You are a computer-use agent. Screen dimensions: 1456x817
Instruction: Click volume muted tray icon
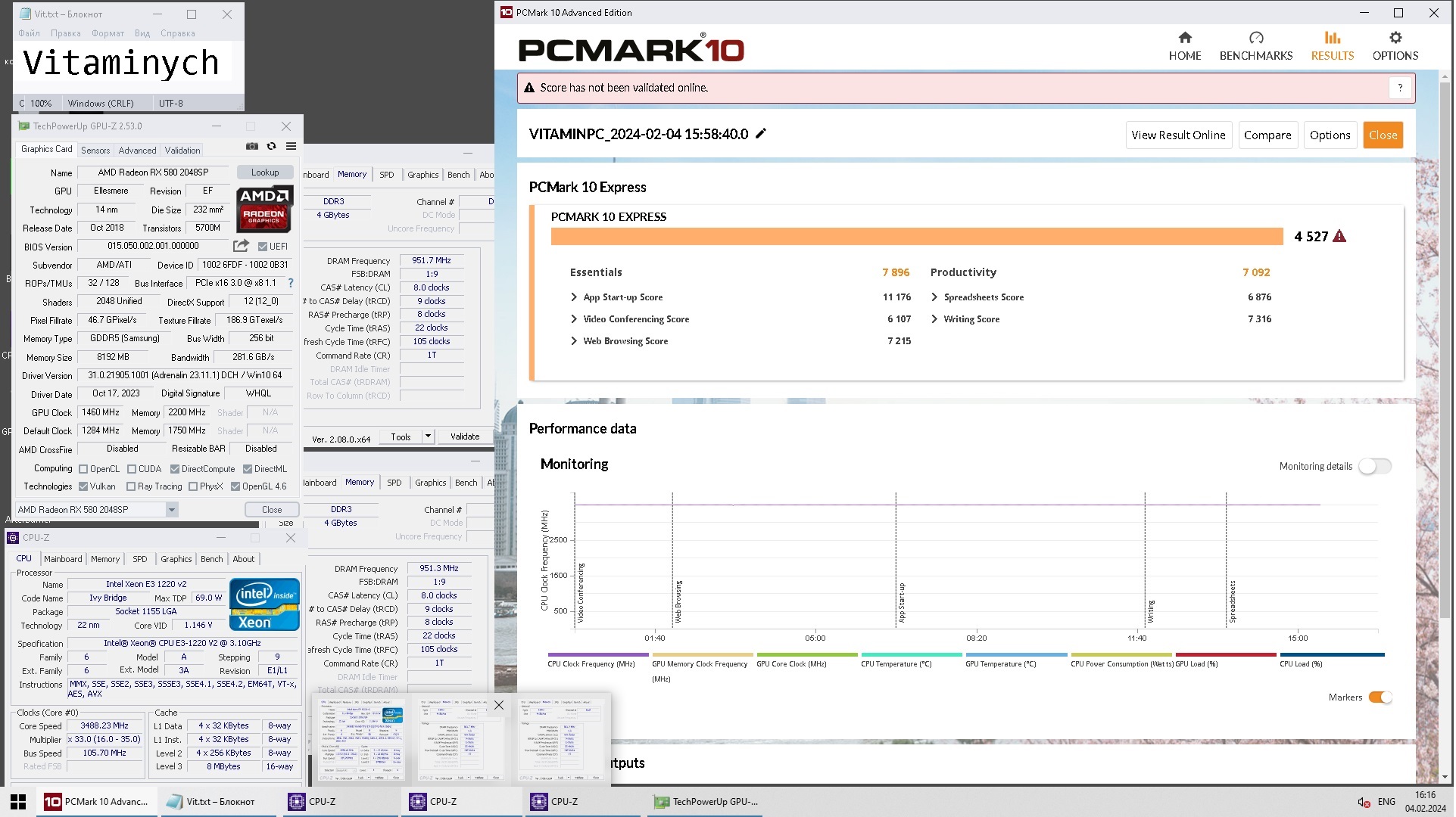coord(1364,802)
